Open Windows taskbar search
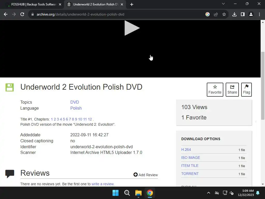 coord(127,193)
